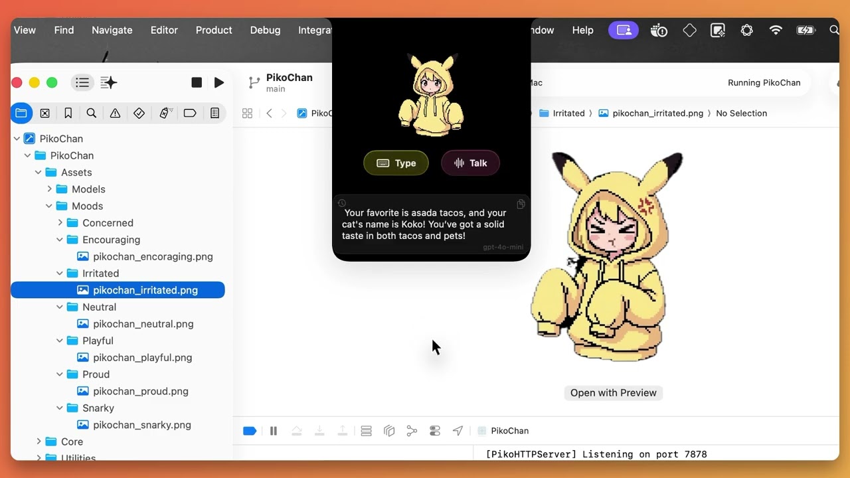The image size is (850, 478).
Task: Collapse the PikoChan project root
Action: click(x=17, y=139)
